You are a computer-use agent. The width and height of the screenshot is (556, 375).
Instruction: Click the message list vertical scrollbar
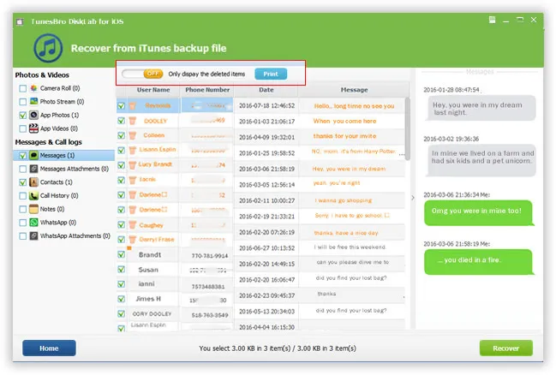[x=408, y=128]
